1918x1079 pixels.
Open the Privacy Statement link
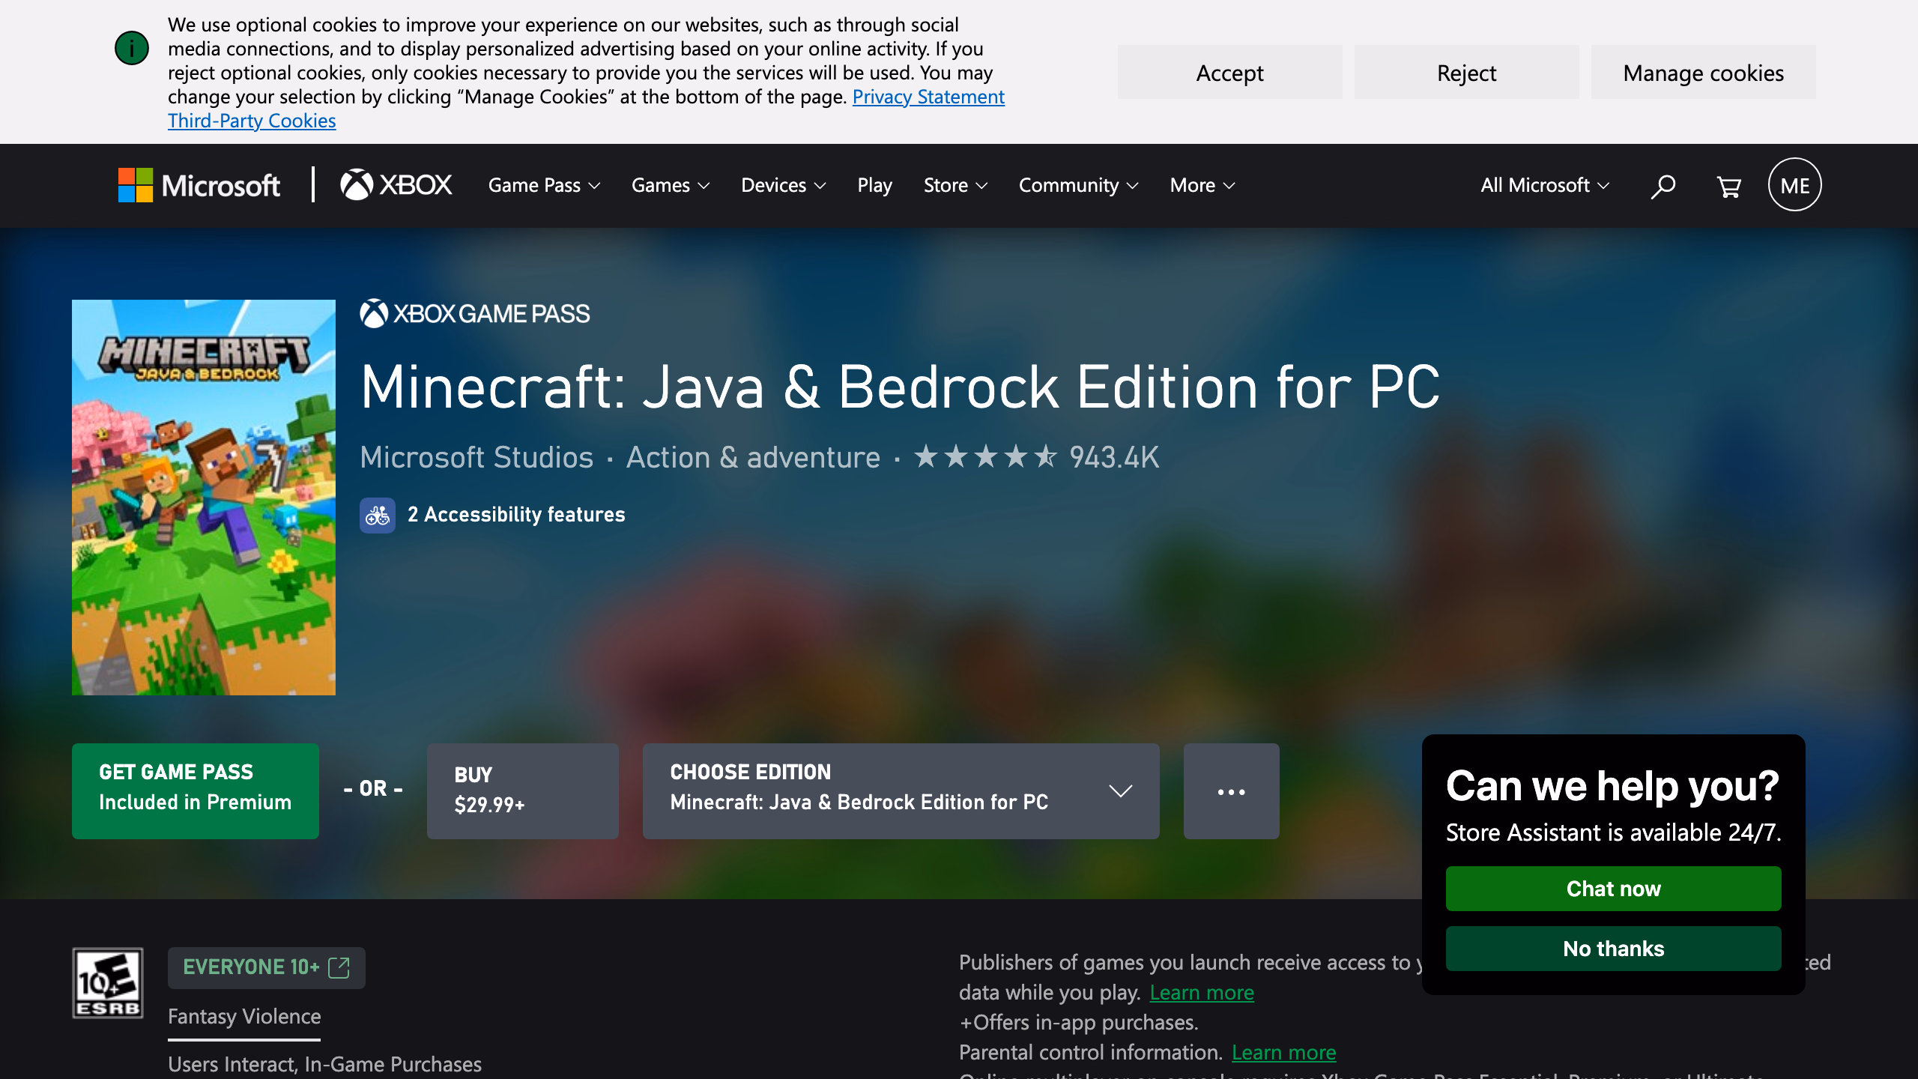point(928,97)
